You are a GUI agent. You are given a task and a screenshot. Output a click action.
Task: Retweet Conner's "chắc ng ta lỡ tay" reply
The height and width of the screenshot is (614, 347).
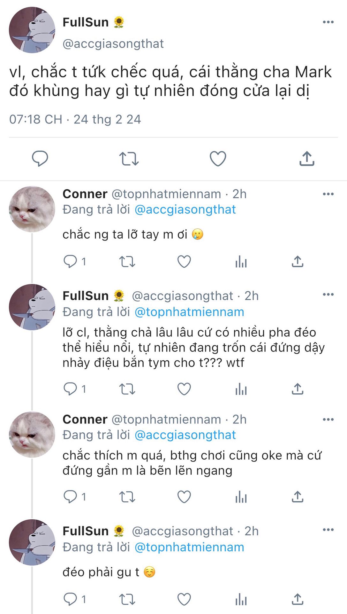click(127, 262)
